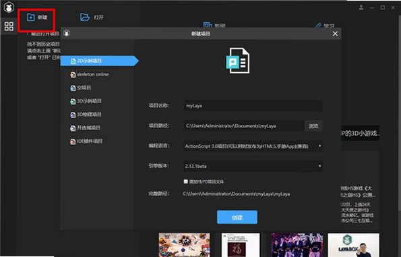Minimize the LayaAir main window

pyautogui.click(x=372, y=8)
